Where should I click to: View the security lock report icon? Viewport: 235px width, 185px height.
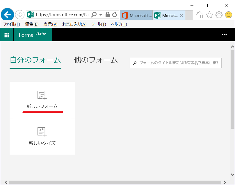point(107,14)
